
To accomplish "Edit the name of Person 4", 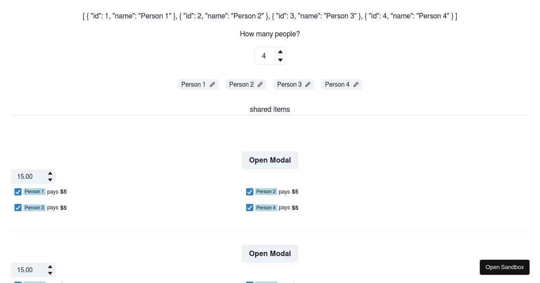I will click(x=355, y=84).
